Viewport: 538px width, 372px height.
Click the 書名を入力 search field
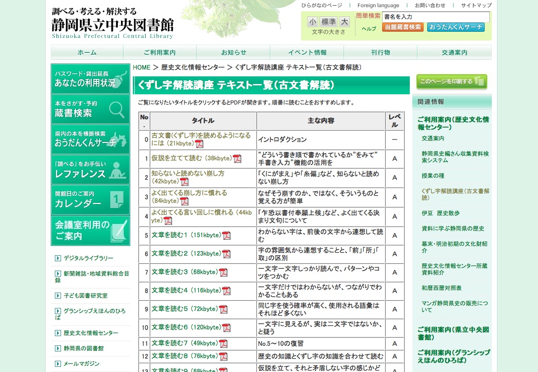pos(435,17)
